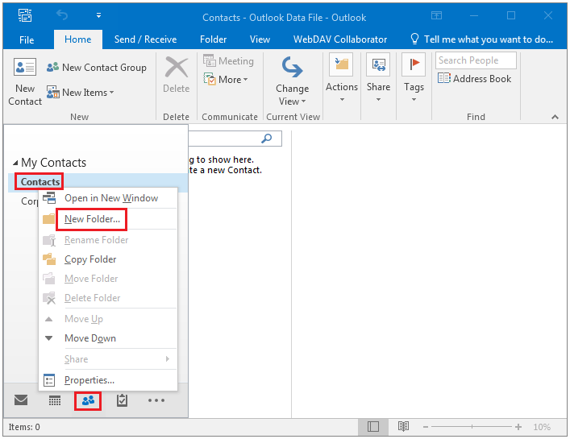Click the Share contact icon
Image resolution: width=570 pixels, height=439 pixels.
[x=378, y=64]
